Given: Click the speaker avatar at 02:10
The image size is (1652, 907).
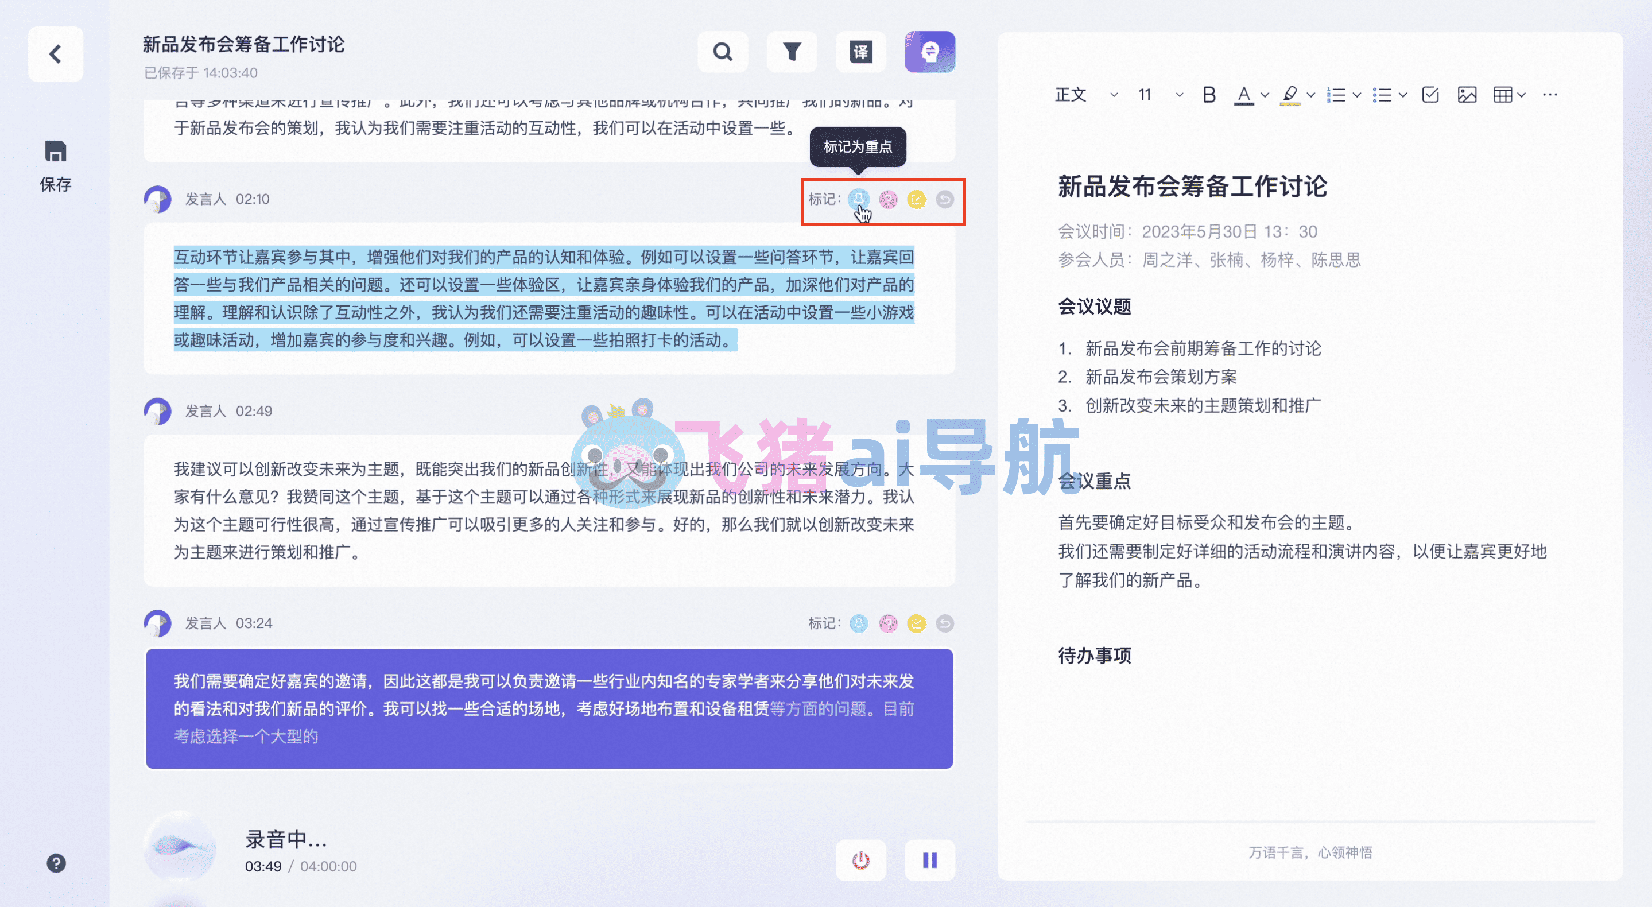Looking at the screenshot, I should [158, 200].
